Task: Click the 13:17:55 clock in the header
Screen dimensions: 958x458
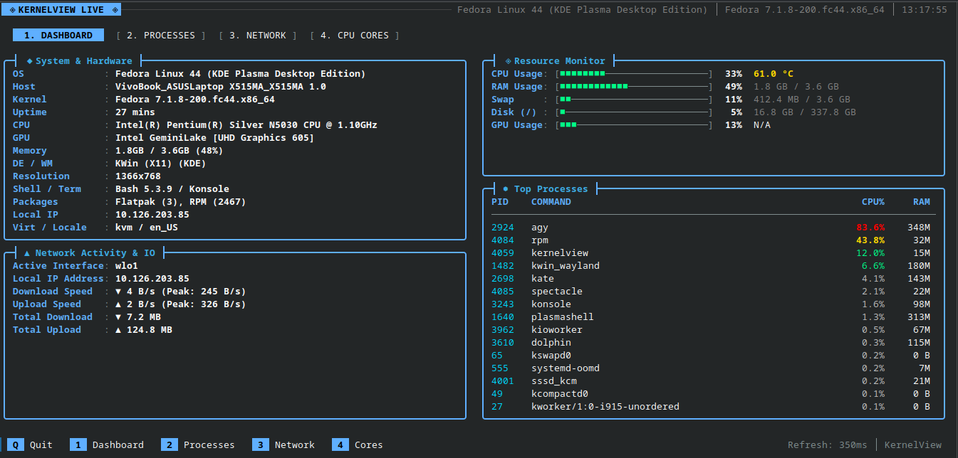Action: (x=925, y=9)
